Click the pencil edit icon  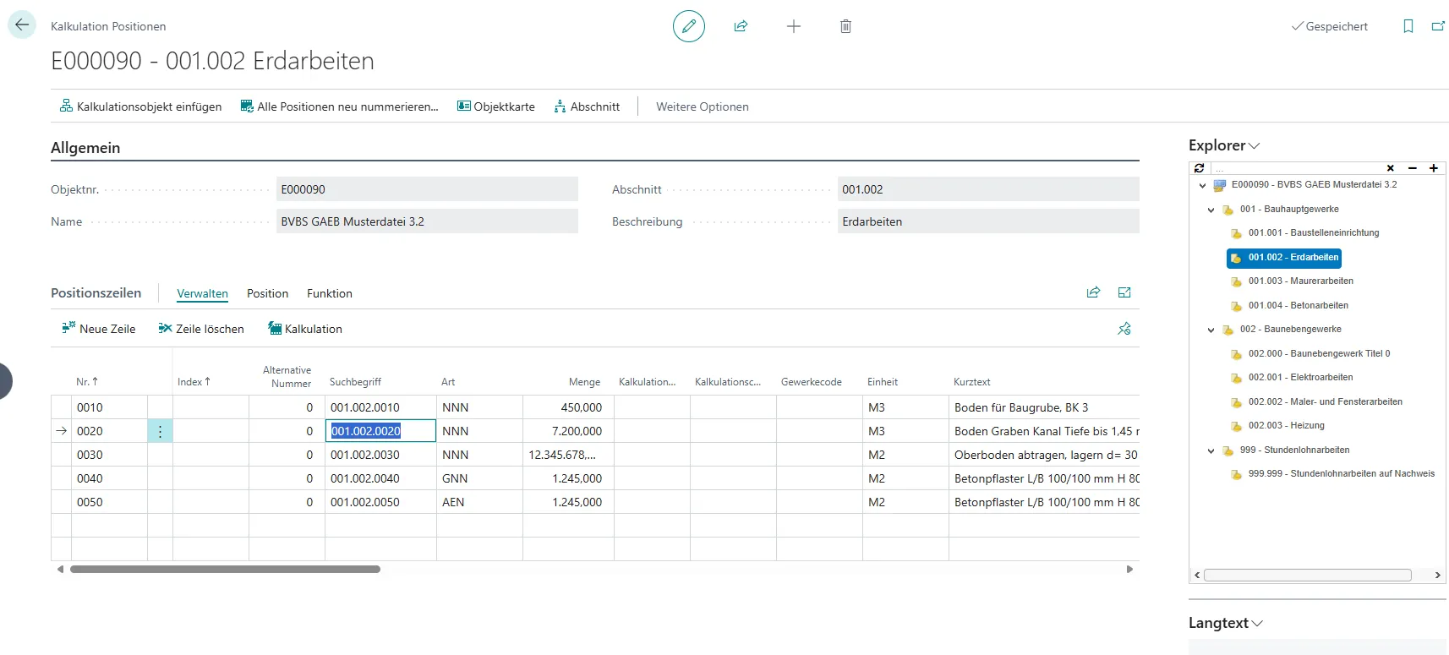[688, 26]
